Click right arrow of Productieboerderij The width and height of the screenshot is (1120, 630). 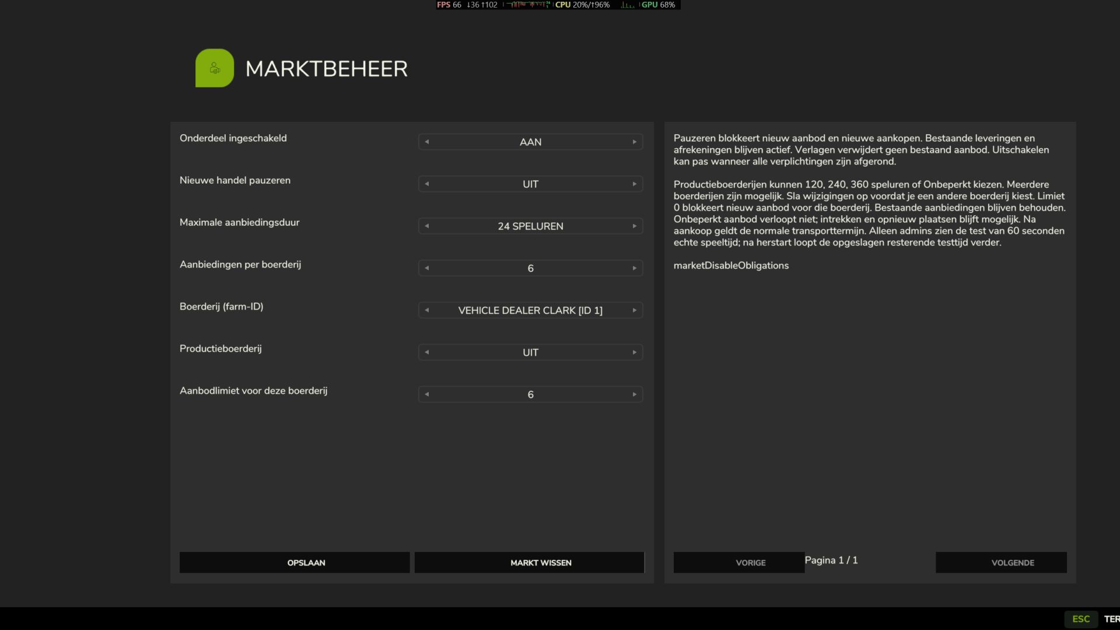(x=635, y=352)
